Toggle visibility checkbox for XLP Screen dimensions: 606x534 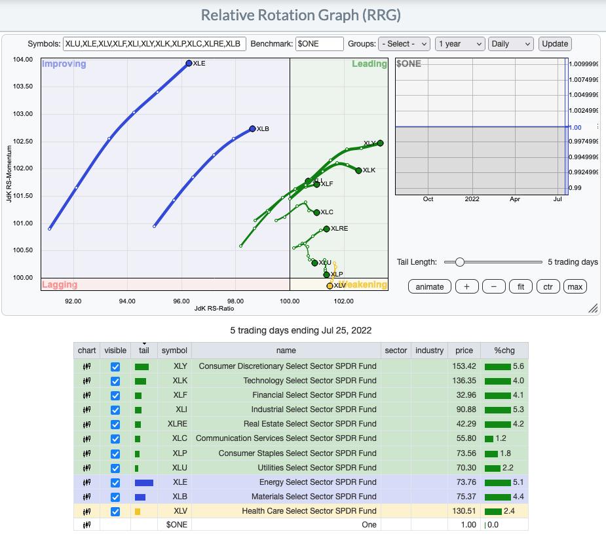point(115,453)
